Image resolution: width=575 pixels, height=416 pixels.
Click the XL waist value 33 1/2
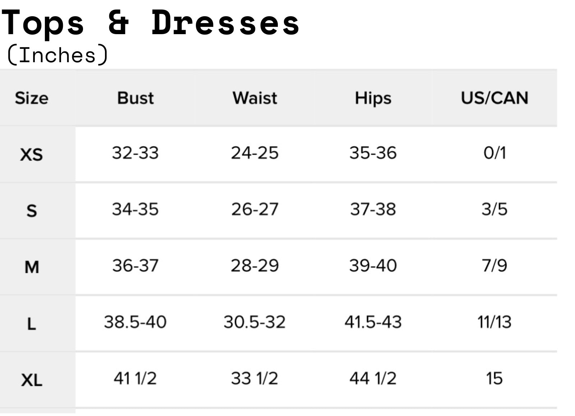point(255,378)
